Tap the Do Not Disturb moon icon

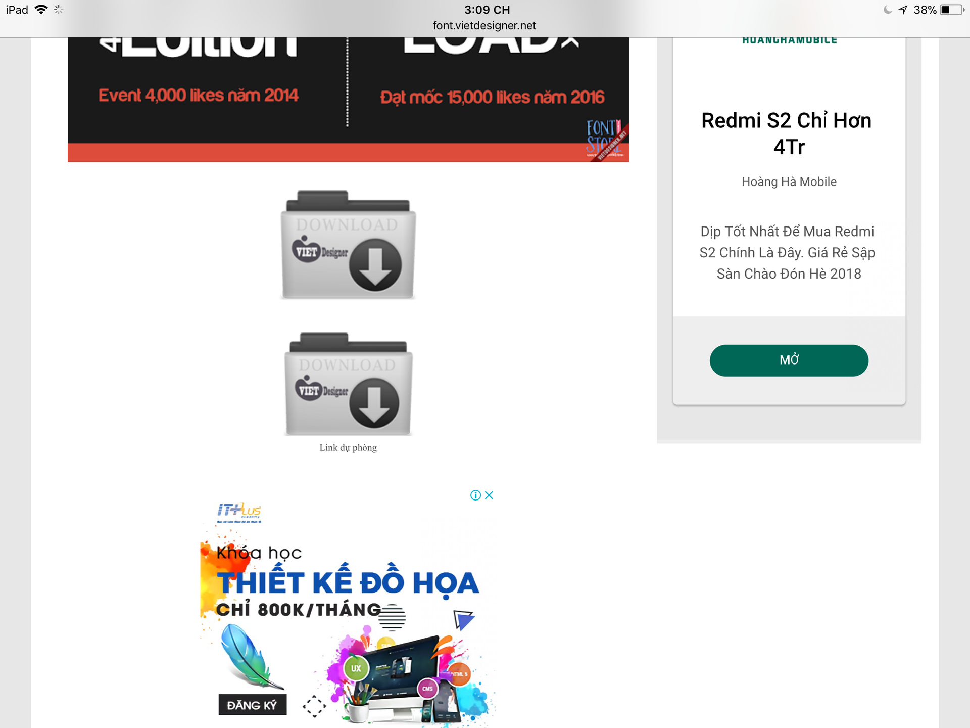[888, 10]
